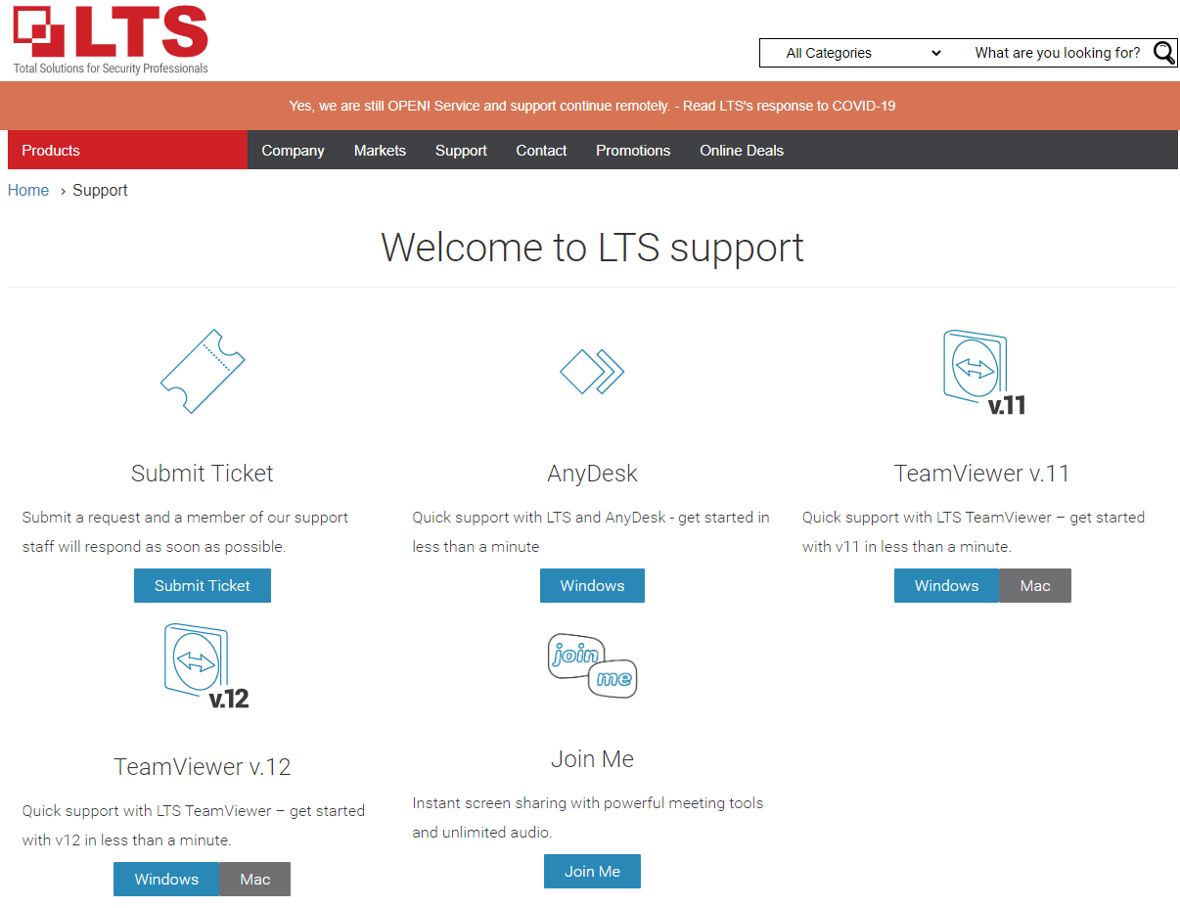Open Online Deals in the navigation bar
The width and height of the screenshot is (1180, 908).
click(x=742, y=150)
